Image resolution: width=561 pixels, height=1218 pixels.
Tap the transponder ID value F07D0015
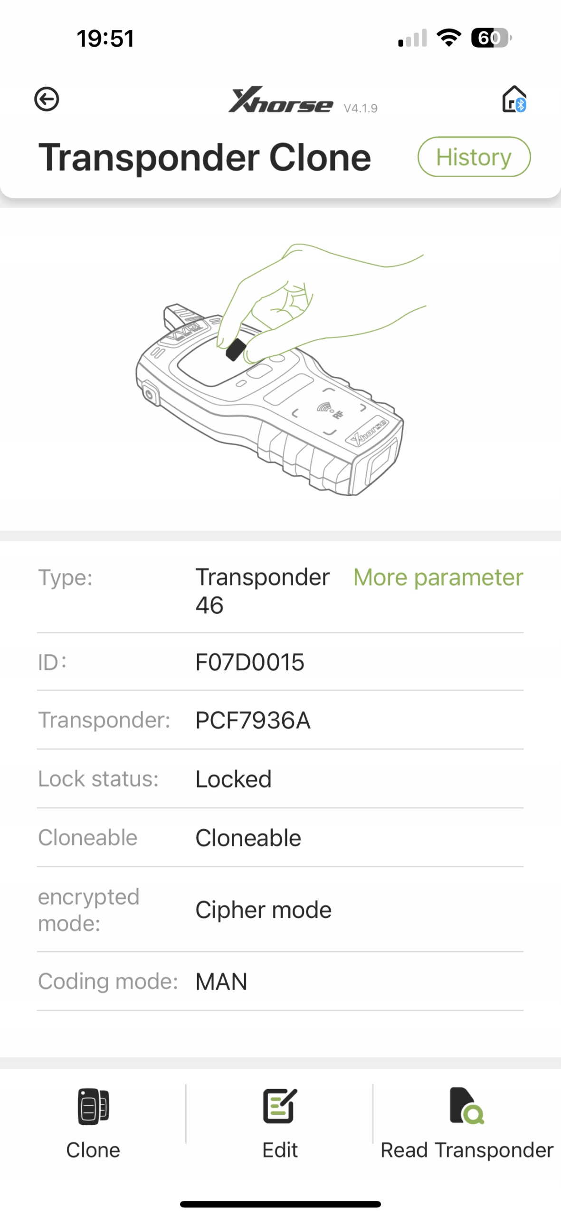[x=250, y=662]
